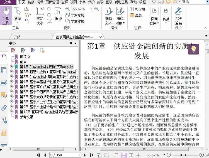Expand the 第1章 bookmark node
This screenshot has height=158, width=209.
point(11,67)
